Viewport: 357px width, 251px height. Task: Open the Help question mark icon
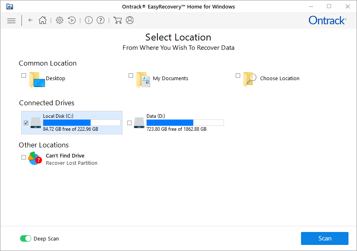pyautogui.click(x=101, y=20)
